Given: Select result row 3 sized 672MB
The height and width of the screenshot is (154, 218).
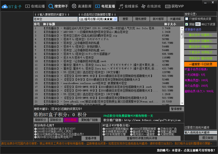Looking at the screenshot, I should 107,35.
